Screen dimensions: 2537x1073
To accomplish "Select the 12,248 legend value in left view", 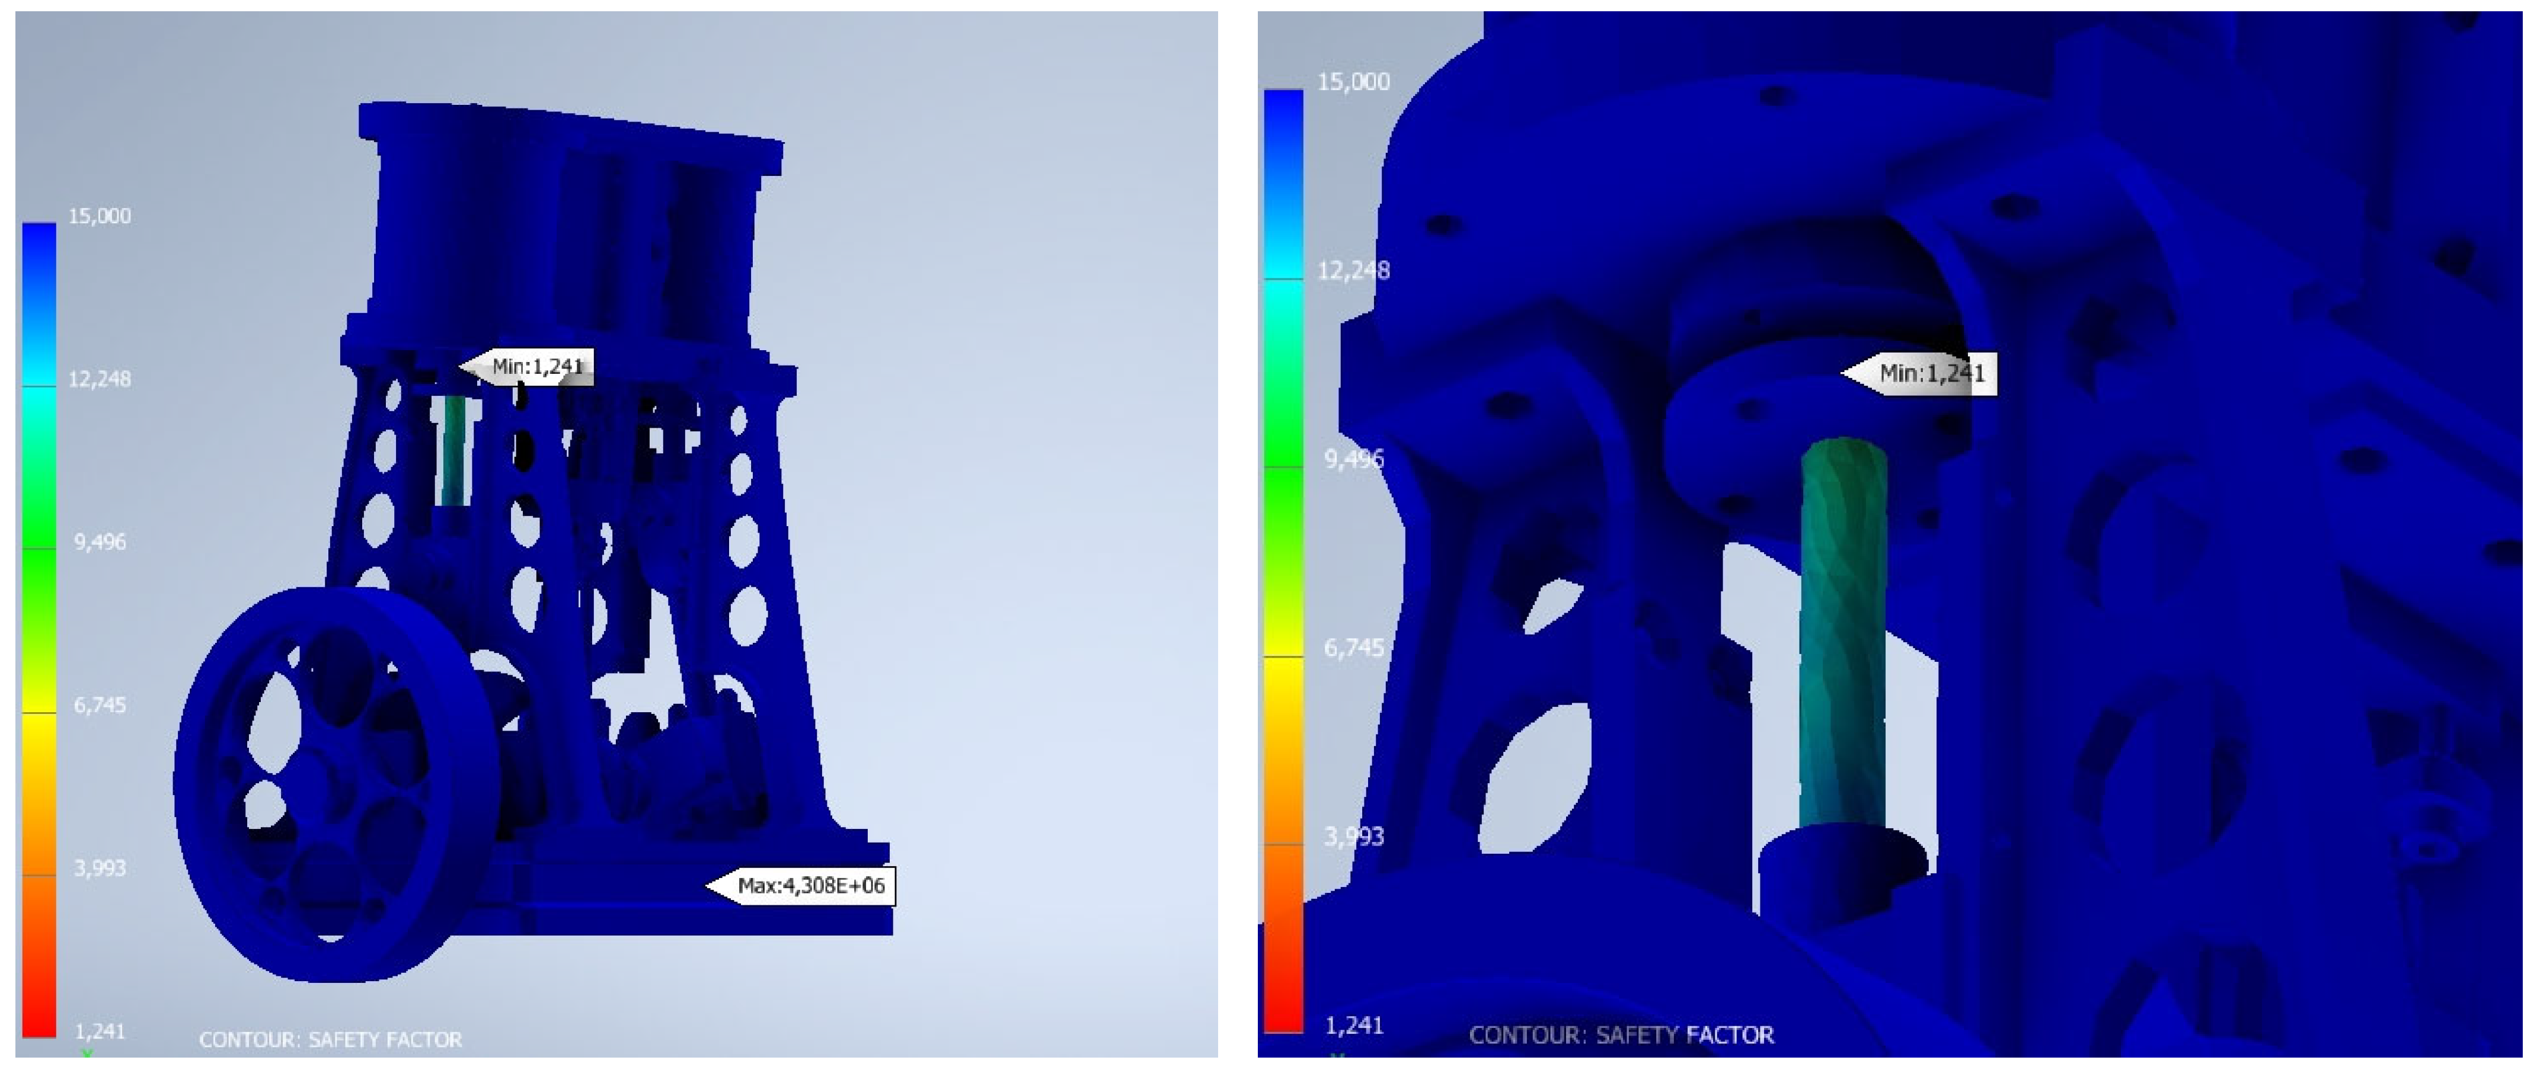I will coord(100,379).
